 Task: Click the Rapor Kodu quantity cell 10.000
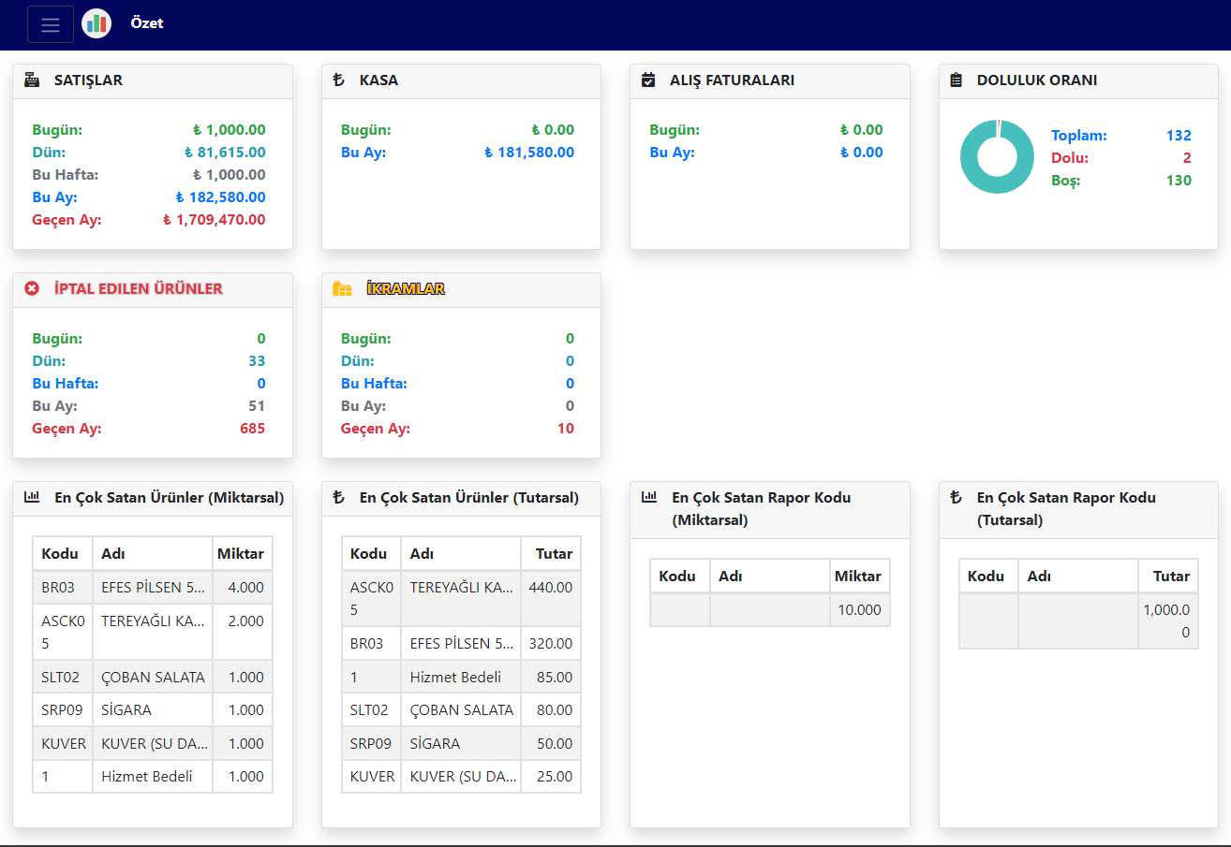coord(859,610)
